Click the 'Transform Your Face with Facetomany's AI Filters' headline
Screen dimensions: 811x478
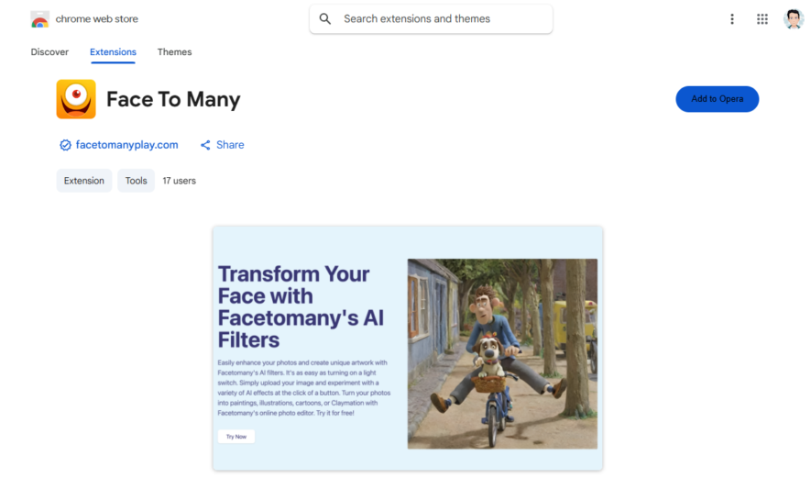point(301,307)
